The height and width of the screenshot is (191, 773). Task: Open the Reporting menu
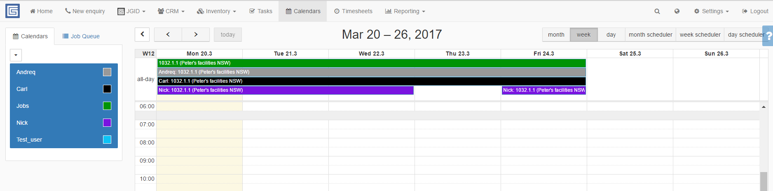pyautogui.click(x=405, y=11)
